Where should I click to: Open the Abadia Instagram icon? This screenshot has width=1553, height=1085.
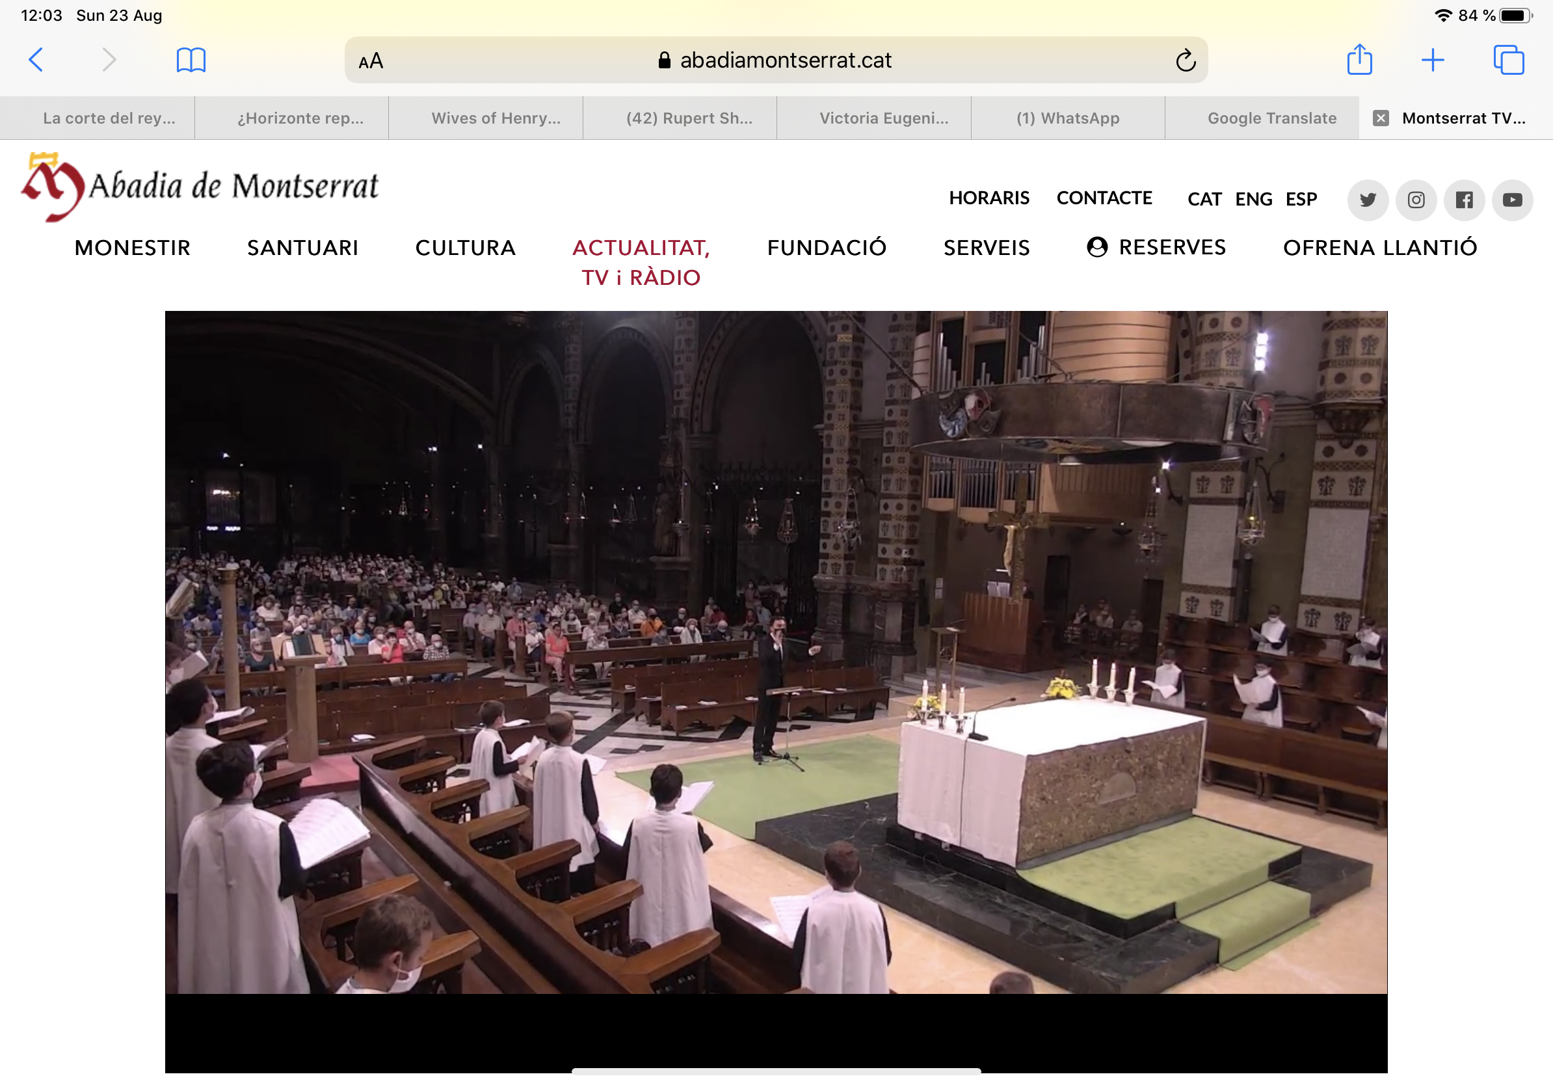[1416, 200]
